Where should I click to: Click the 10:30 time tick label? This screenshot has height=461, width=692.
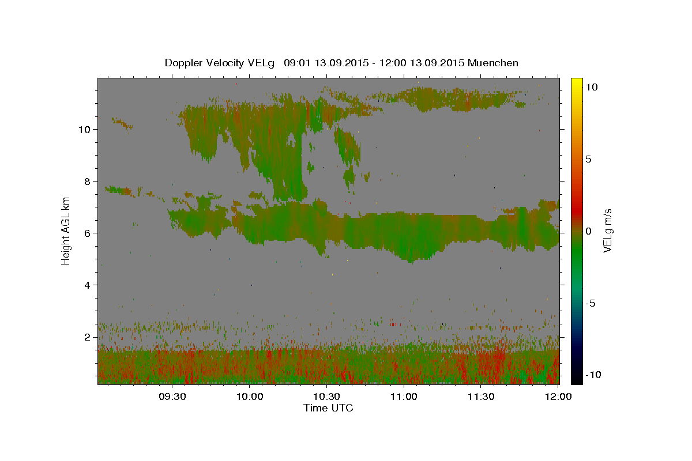(x=326, y=396)
